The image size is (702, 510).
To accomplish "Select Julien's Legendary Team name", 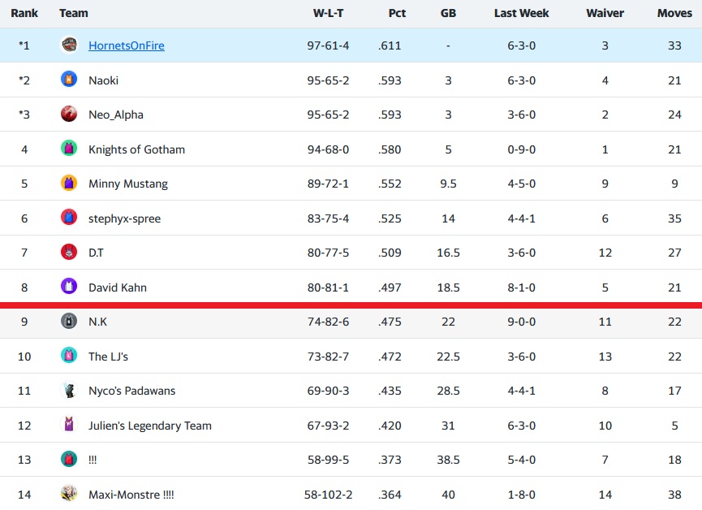I will 149,426.
